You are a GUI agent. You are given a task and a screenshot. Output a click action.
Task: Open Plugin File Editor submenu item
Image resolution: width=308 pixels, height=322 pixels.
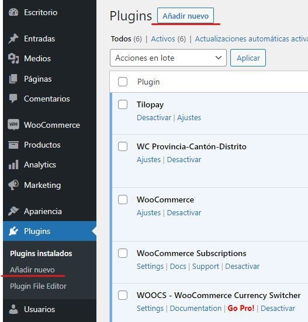coord(38,286)
